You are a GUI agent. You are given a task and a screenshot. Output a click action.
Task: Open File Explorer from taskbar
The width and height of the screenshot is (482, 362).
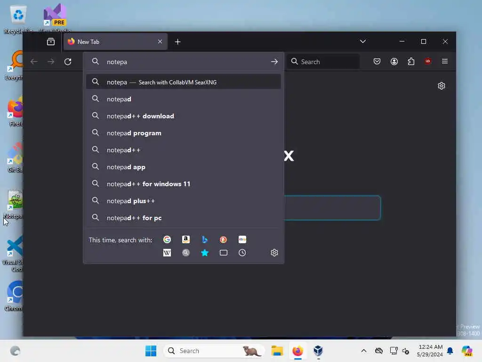click(x=277, y=351)
